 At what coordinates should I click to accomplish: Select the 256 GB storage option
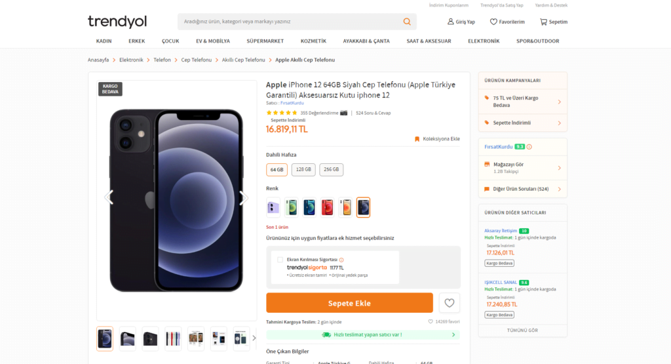[331, 170]
